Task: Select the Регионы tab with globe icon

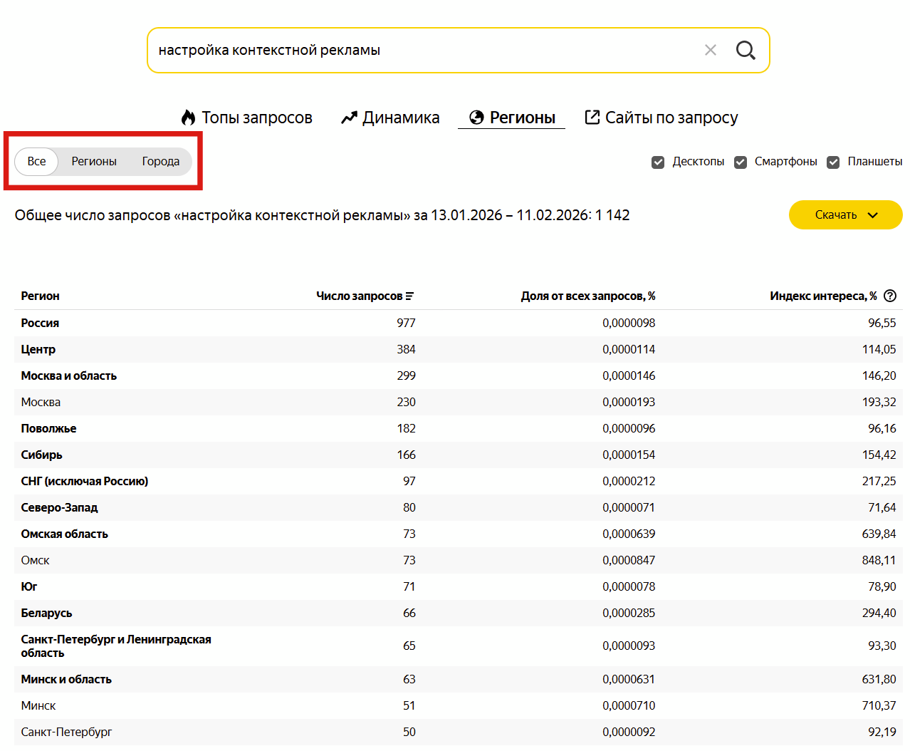Action: coord(512,118)
